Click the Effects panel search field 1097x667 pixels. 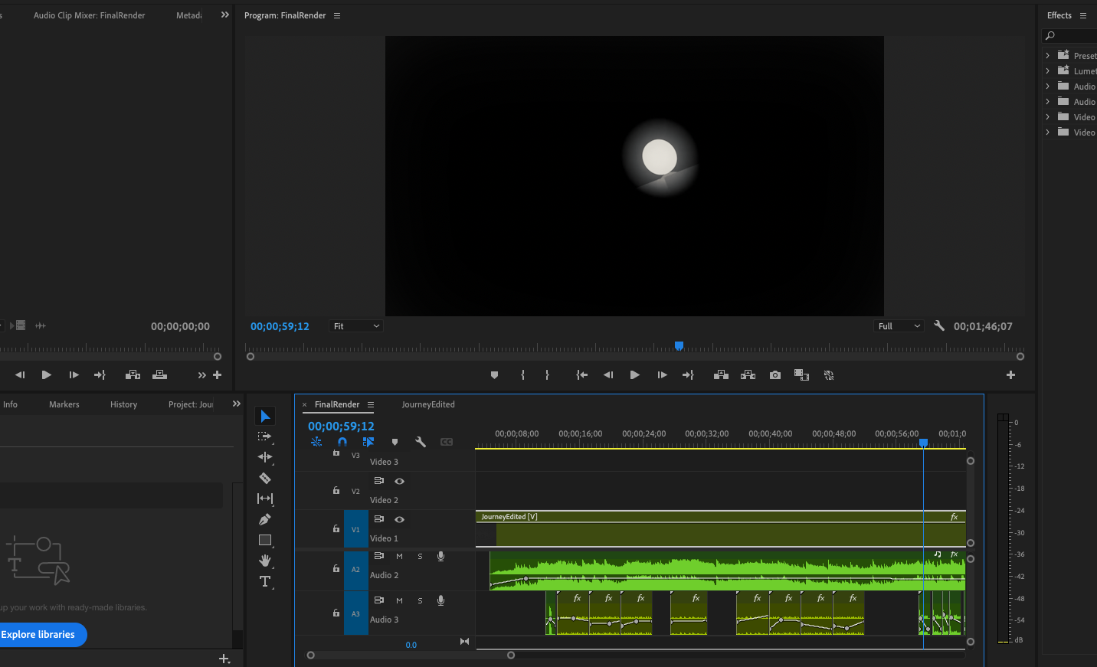point(1069,36)
